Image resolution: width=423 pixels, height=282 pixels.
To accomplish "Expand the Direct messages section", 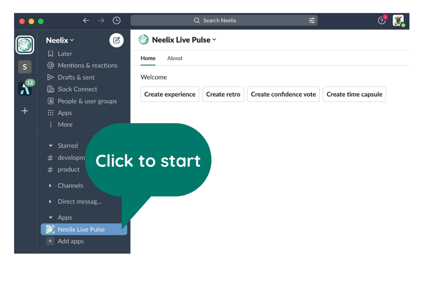I will point(50,202).
